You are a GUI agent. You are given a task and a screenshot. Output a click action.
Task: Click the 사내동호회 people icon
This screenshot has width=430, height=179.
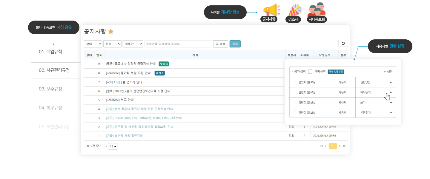click(x=317, y=10)
